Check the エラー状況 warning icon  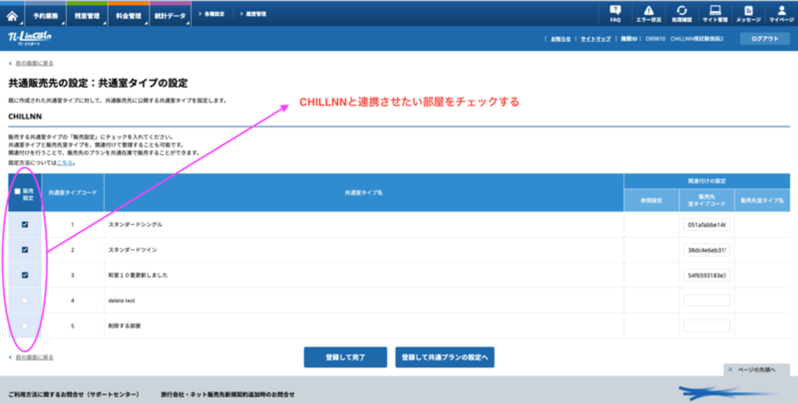coord(648,13)
